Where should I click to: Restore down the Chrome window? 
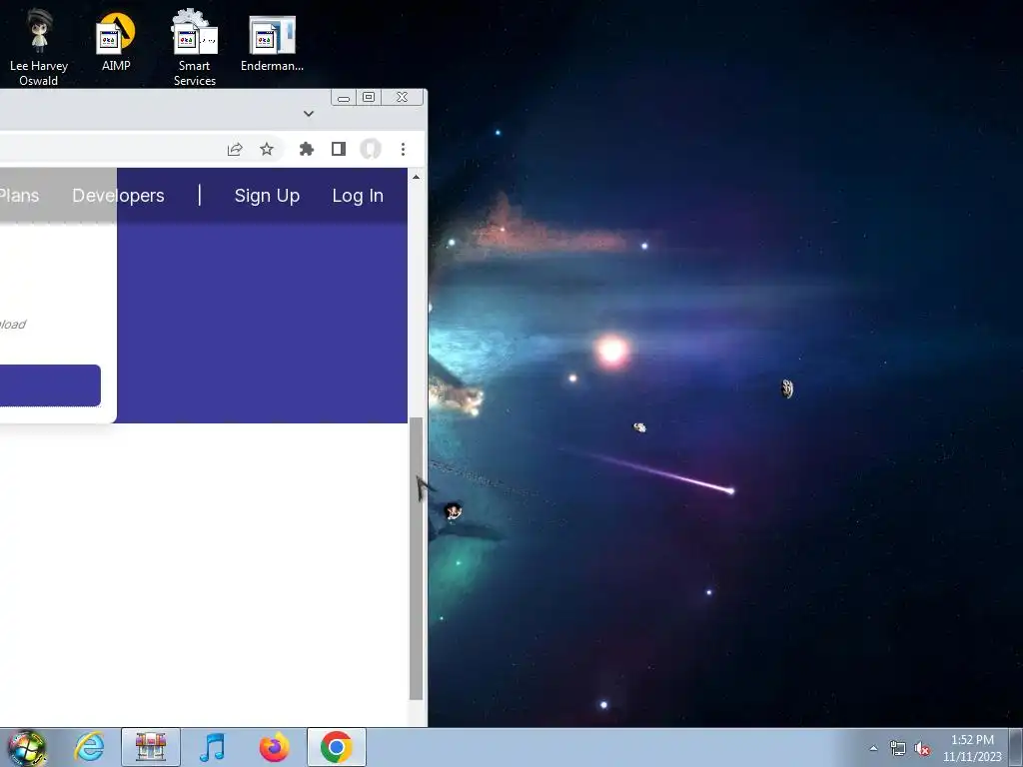click(369, 97)
